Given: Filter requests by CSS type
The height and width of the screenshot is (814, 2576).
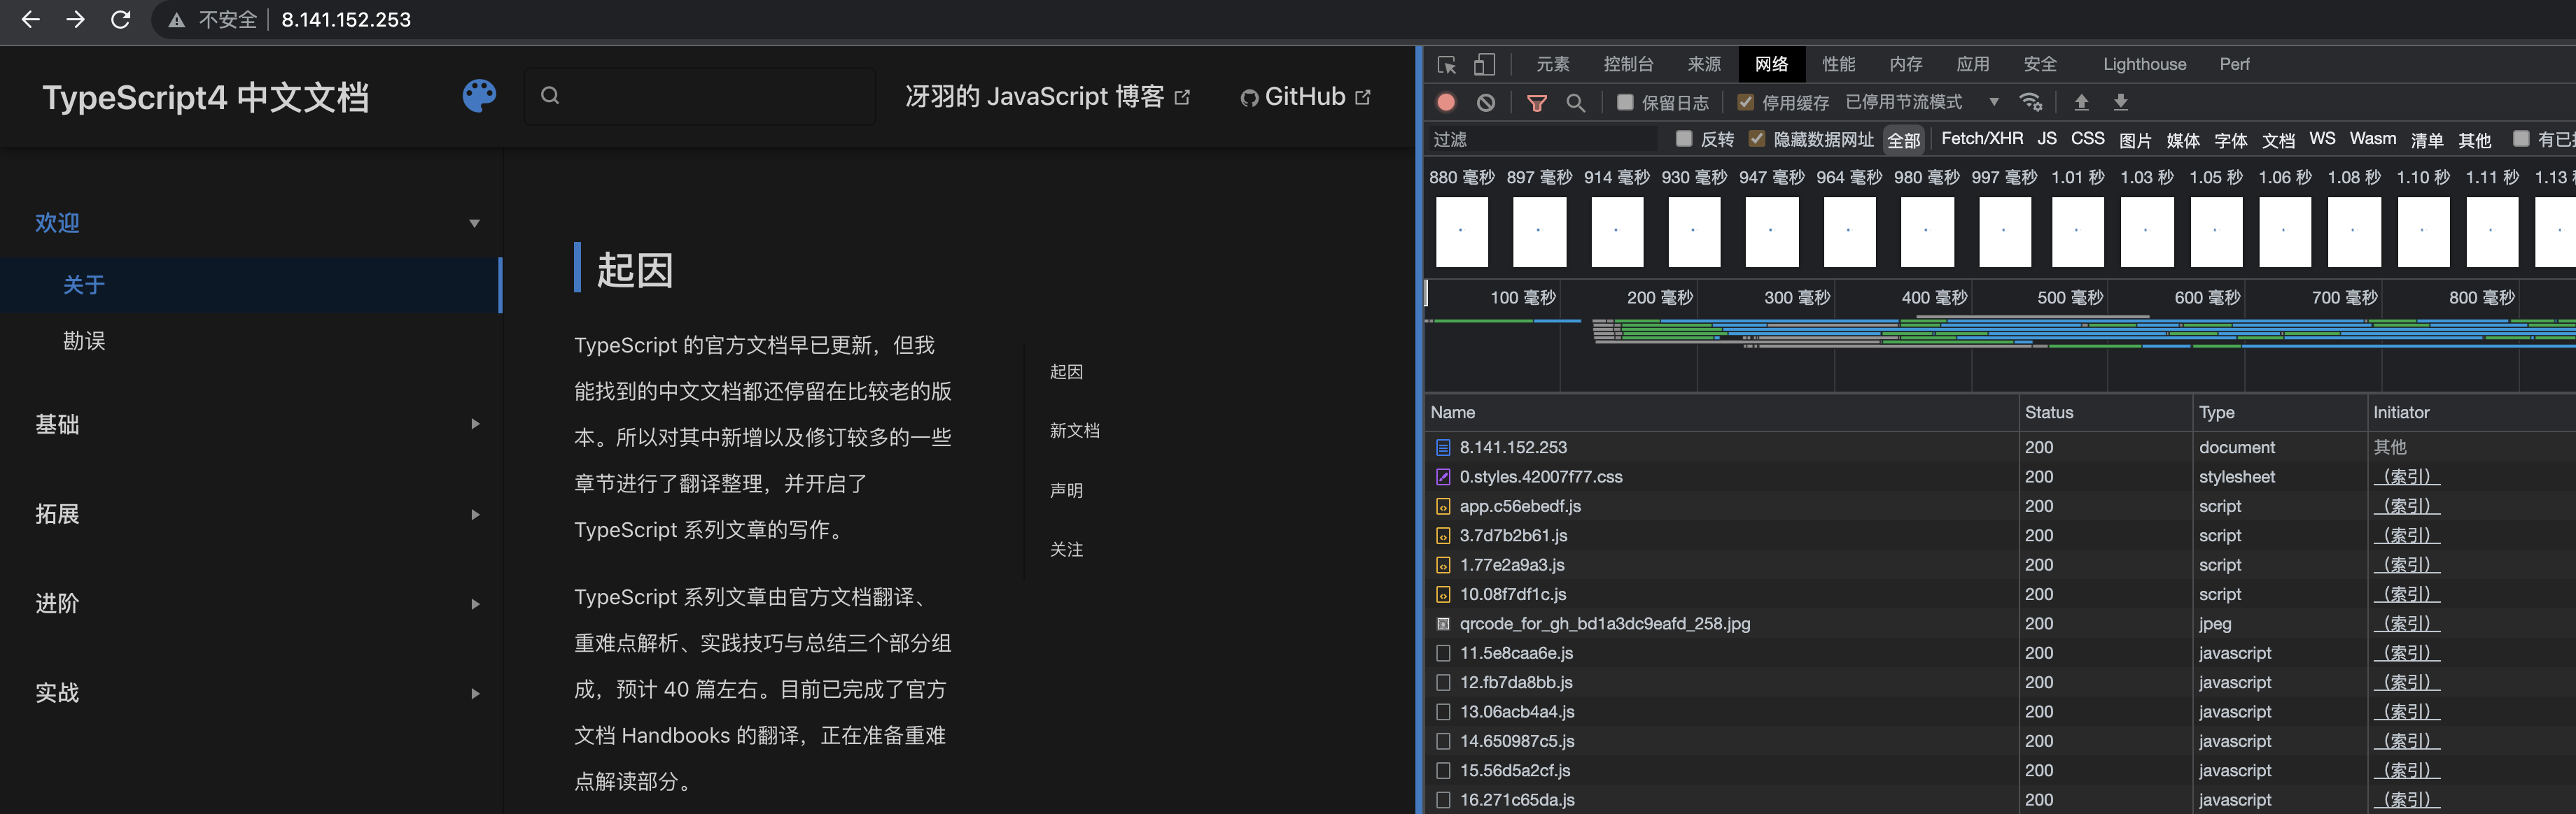Looking at the screenshot, I should 2087,139.
